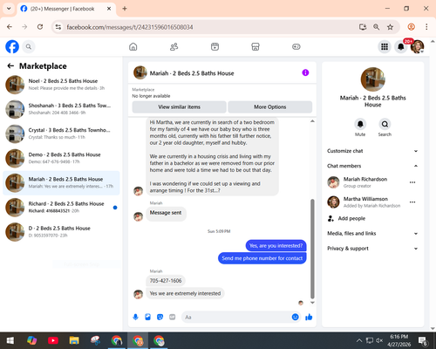The width and height of the screenshot is (436, 349).
Task: Collapse Chat members section
Action: tap(372, 166)
